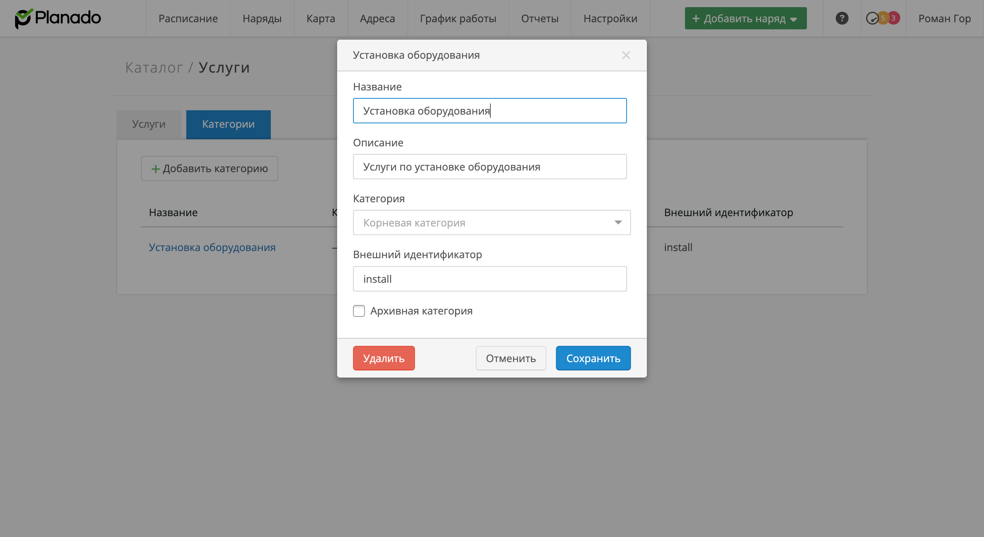984x537 pixels.
Task: Switch to the Услуги tab
Action: [149, 124]
